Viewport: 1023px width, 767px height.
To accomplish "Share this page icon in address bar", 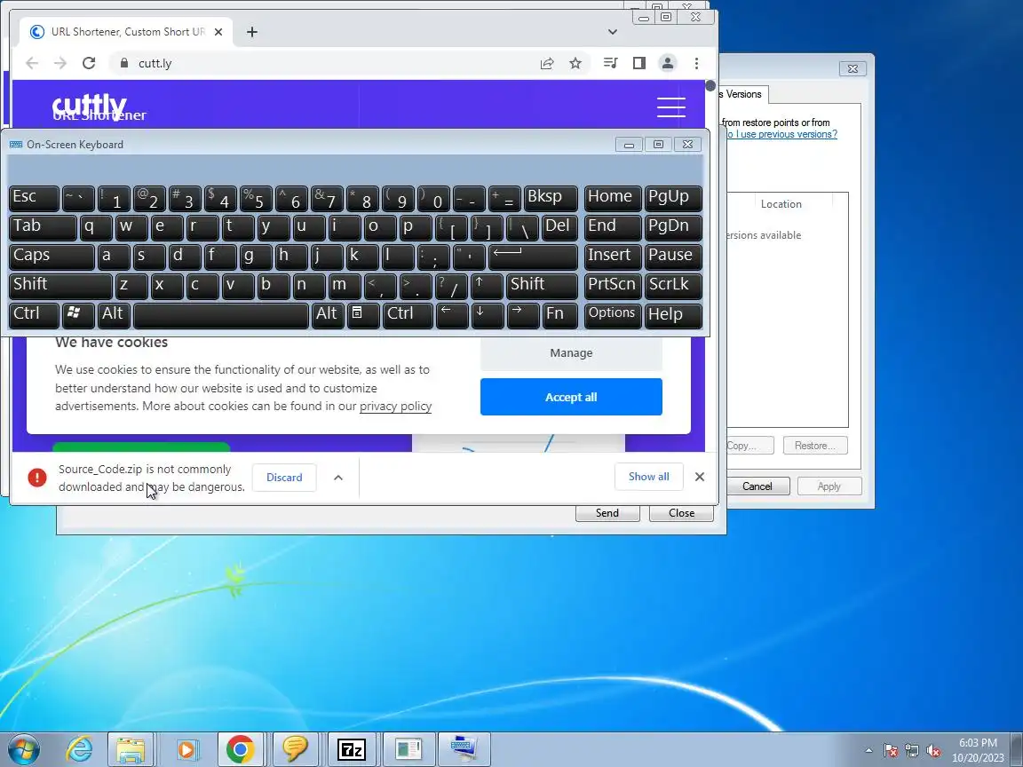I will 547,63.
